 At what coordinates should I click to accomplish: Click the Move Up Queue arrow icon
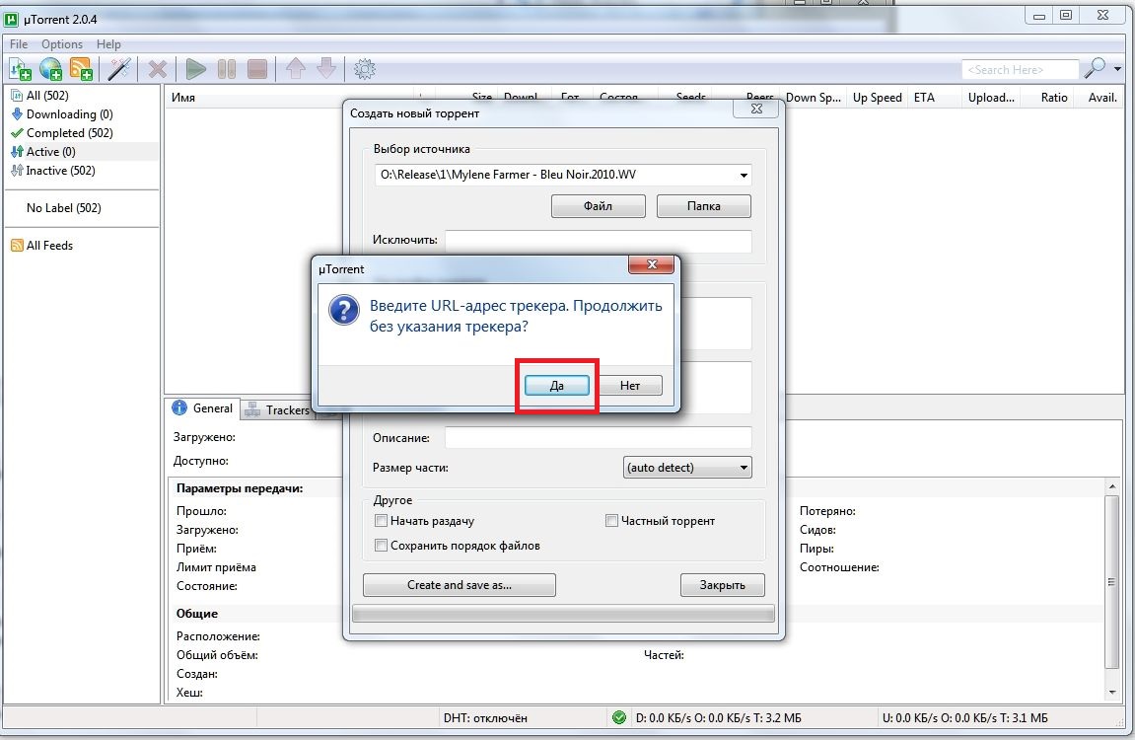pyautogui.click(x=295, y=69)
